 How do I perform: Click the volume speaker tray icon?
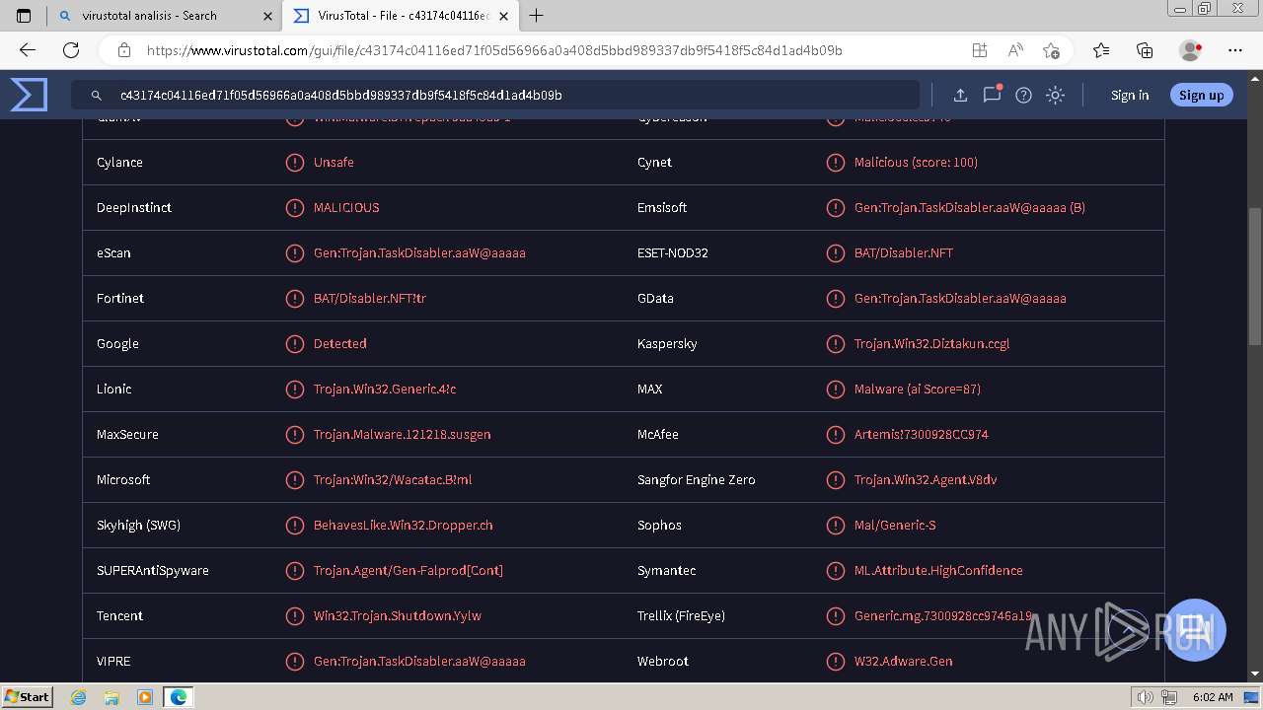click(x=1145, y=697)
